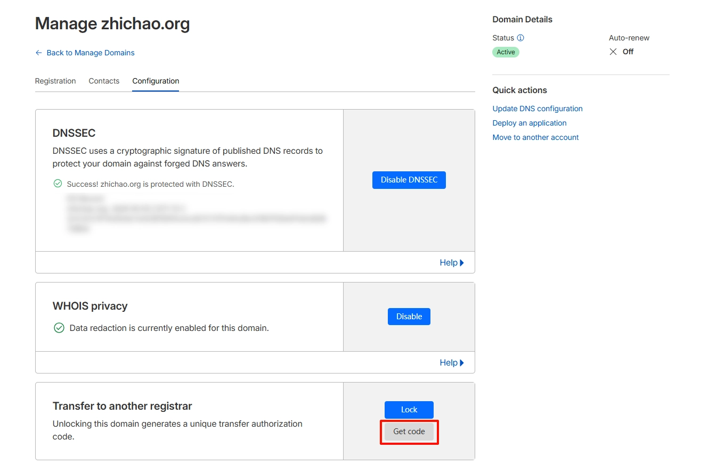716x473 pixels.
Task: Click the DNSSEC success checkmark icon
Action: click(58, 184)
